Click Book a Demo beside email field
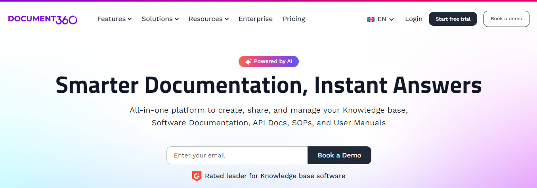The image size is (537, 188). [339, 155]
